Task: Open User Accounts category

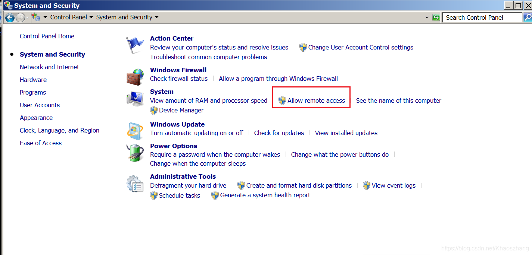Action: (x=40, y=105)
